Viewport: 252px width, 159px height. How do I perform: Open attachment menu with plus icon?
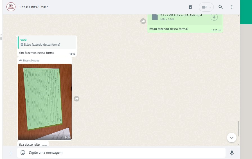pyautogui.click(x=11, y=153)
